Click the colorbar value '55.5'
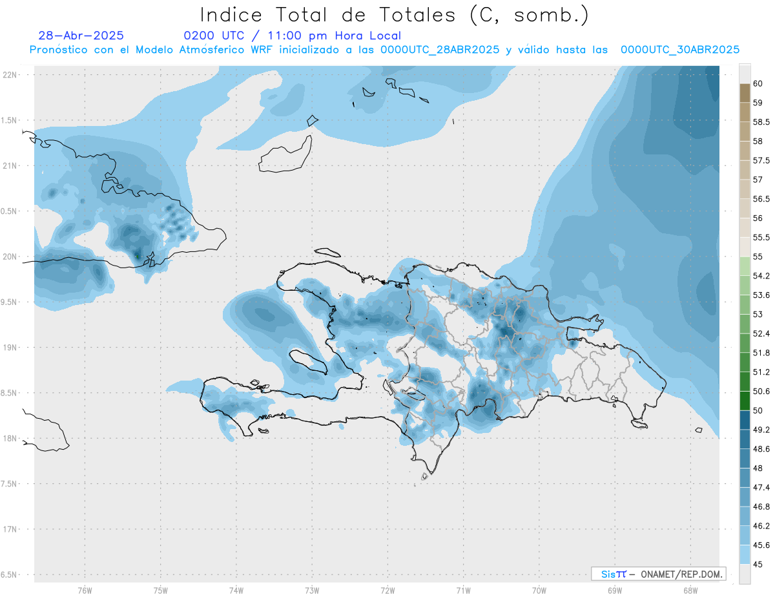775x599 pixels. (x=761, y=237)
